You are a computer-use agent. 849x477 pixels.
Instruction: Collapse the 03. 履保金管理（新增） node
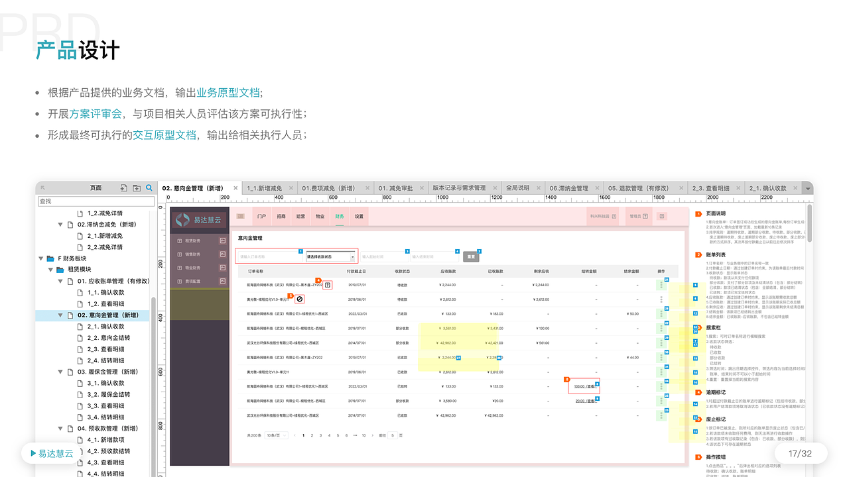point(61,372)
